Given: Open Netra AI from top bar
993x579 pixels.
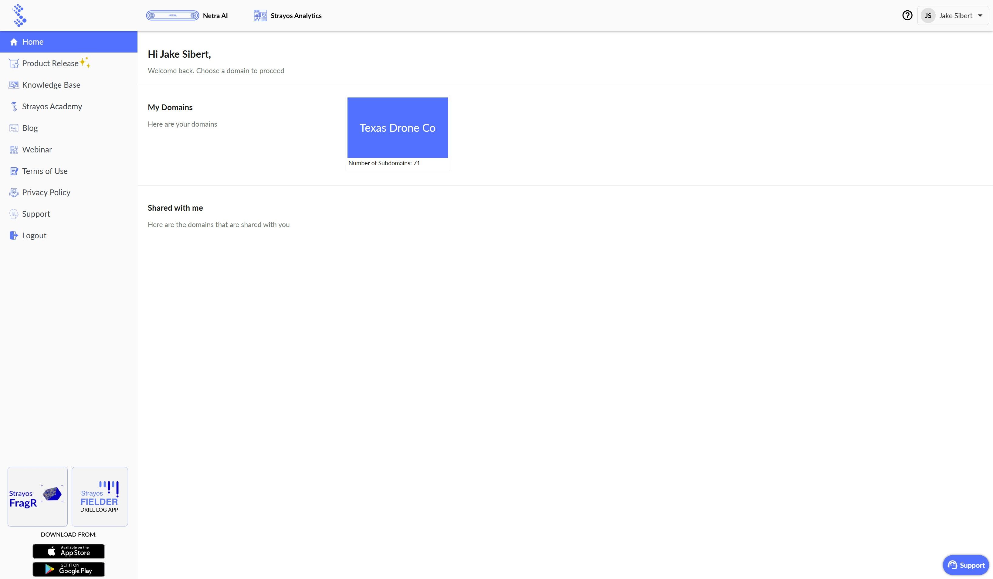Looking at the screenshot, I should (187, 15).
